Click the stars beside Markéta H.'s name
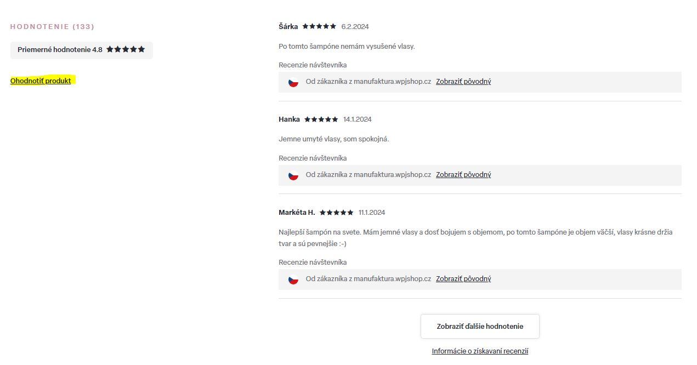 point(337,213)
